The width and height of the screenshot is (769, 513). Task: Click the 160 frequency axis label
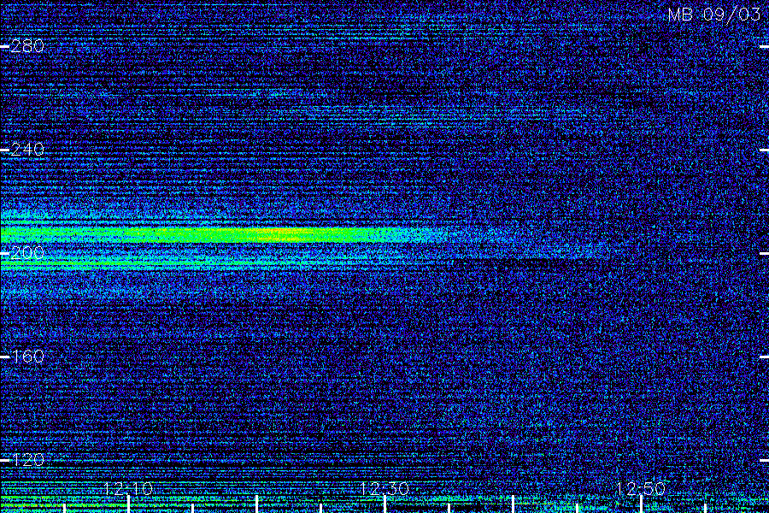point(27,357)
